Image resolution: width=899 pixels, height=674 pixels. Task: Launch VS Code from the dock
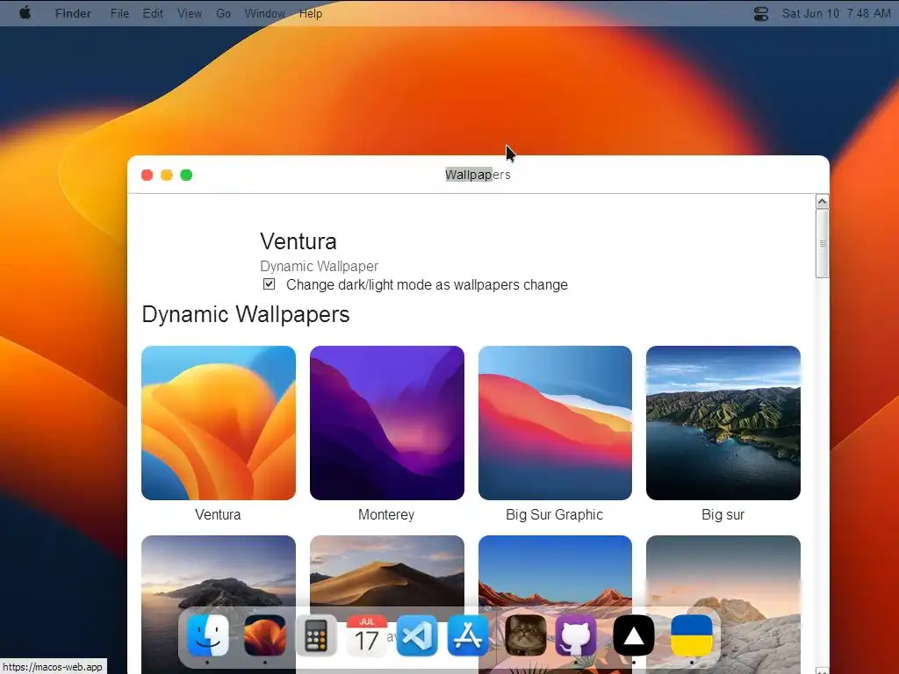click(417, 635)
